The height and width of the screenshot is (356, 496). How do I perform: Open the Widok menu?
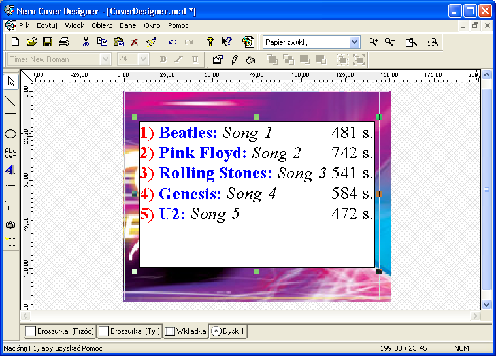tap(74, 25)
